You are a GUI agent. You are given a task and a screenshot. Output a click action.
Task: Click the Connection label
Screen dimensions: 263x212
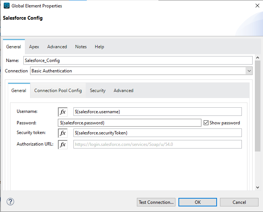tap(16, 71)
